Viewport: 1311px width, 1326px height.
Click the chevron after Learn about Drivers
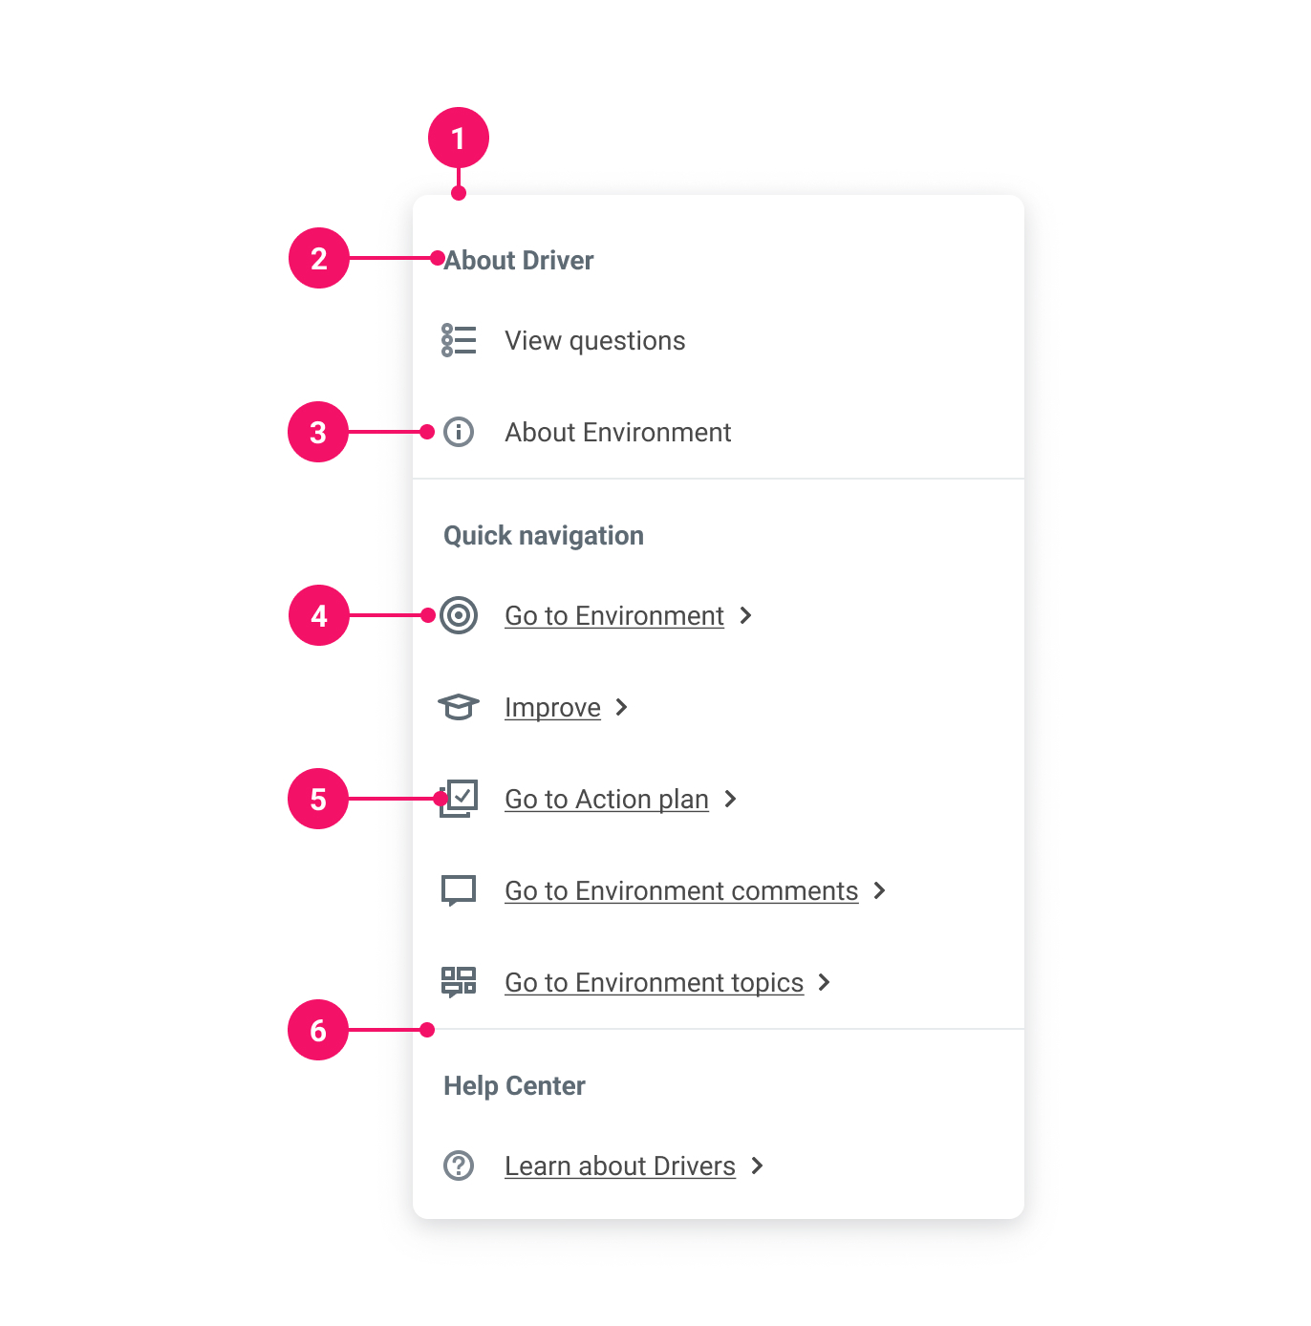pyautogui.click(x=758, y=1166)
